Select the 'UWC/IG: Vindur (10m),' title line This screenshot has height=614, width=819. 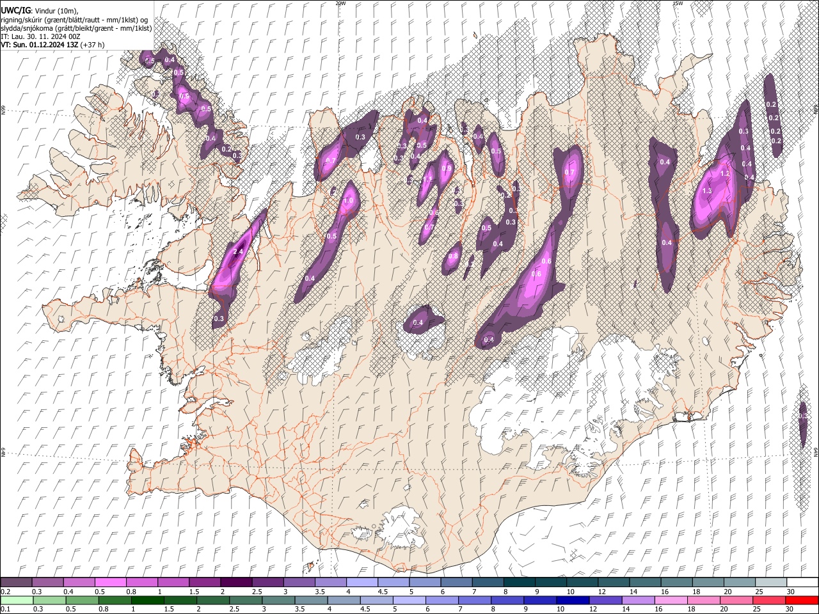(41, 12)
